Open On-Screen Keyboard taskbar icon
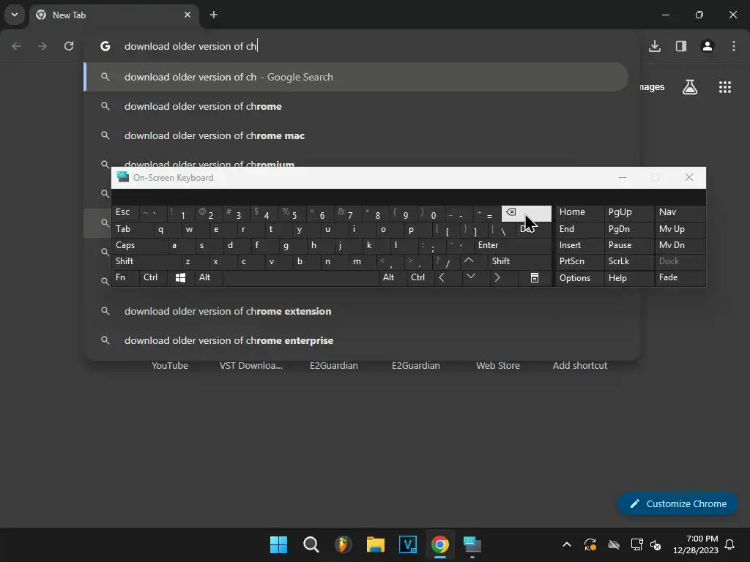 472,544
